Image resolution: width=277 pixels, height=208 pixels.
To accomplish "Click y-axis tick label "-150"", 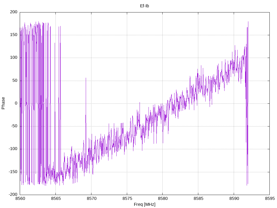I will click(x=13, y=172).
